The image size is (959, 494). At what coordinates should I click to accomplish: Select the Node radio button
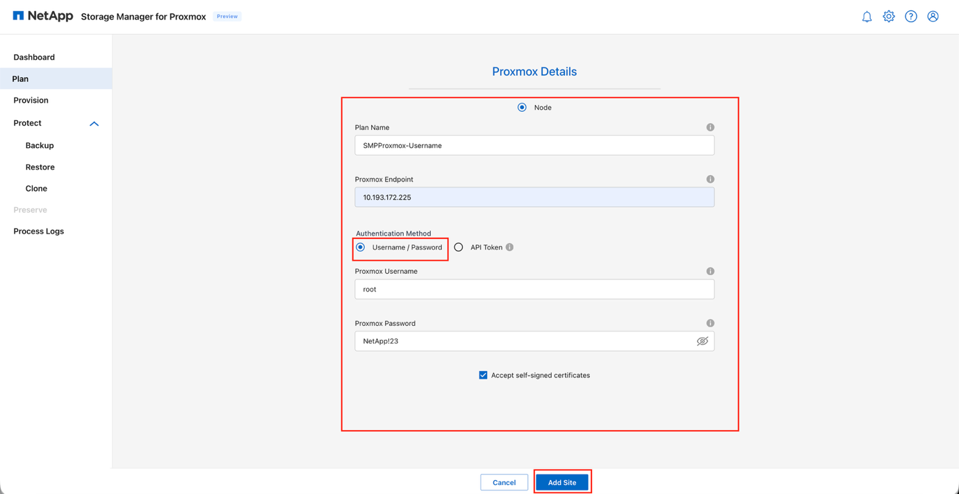point(522,107)
